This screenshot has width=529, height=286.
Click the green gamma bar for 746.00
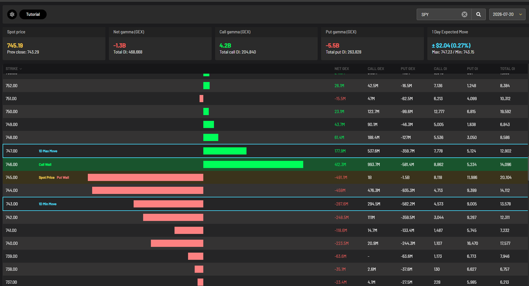(x=253, y=164)
